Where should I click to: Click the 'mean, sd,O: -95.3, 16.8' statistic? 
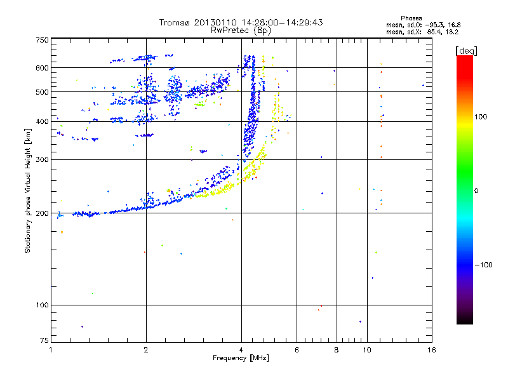[x=423, y=25]
